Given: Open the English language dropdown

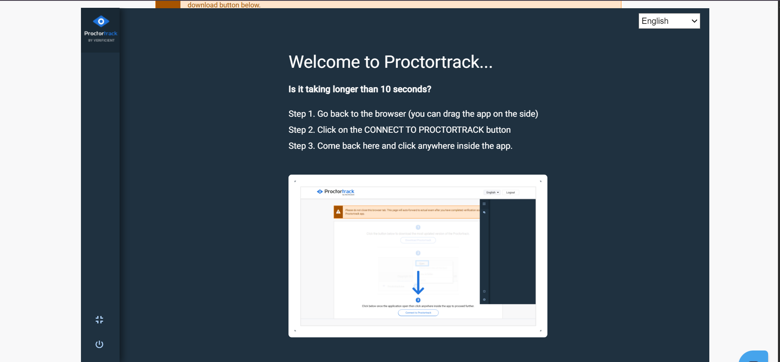Looking at the screenshot, I should tap(669, 21).
